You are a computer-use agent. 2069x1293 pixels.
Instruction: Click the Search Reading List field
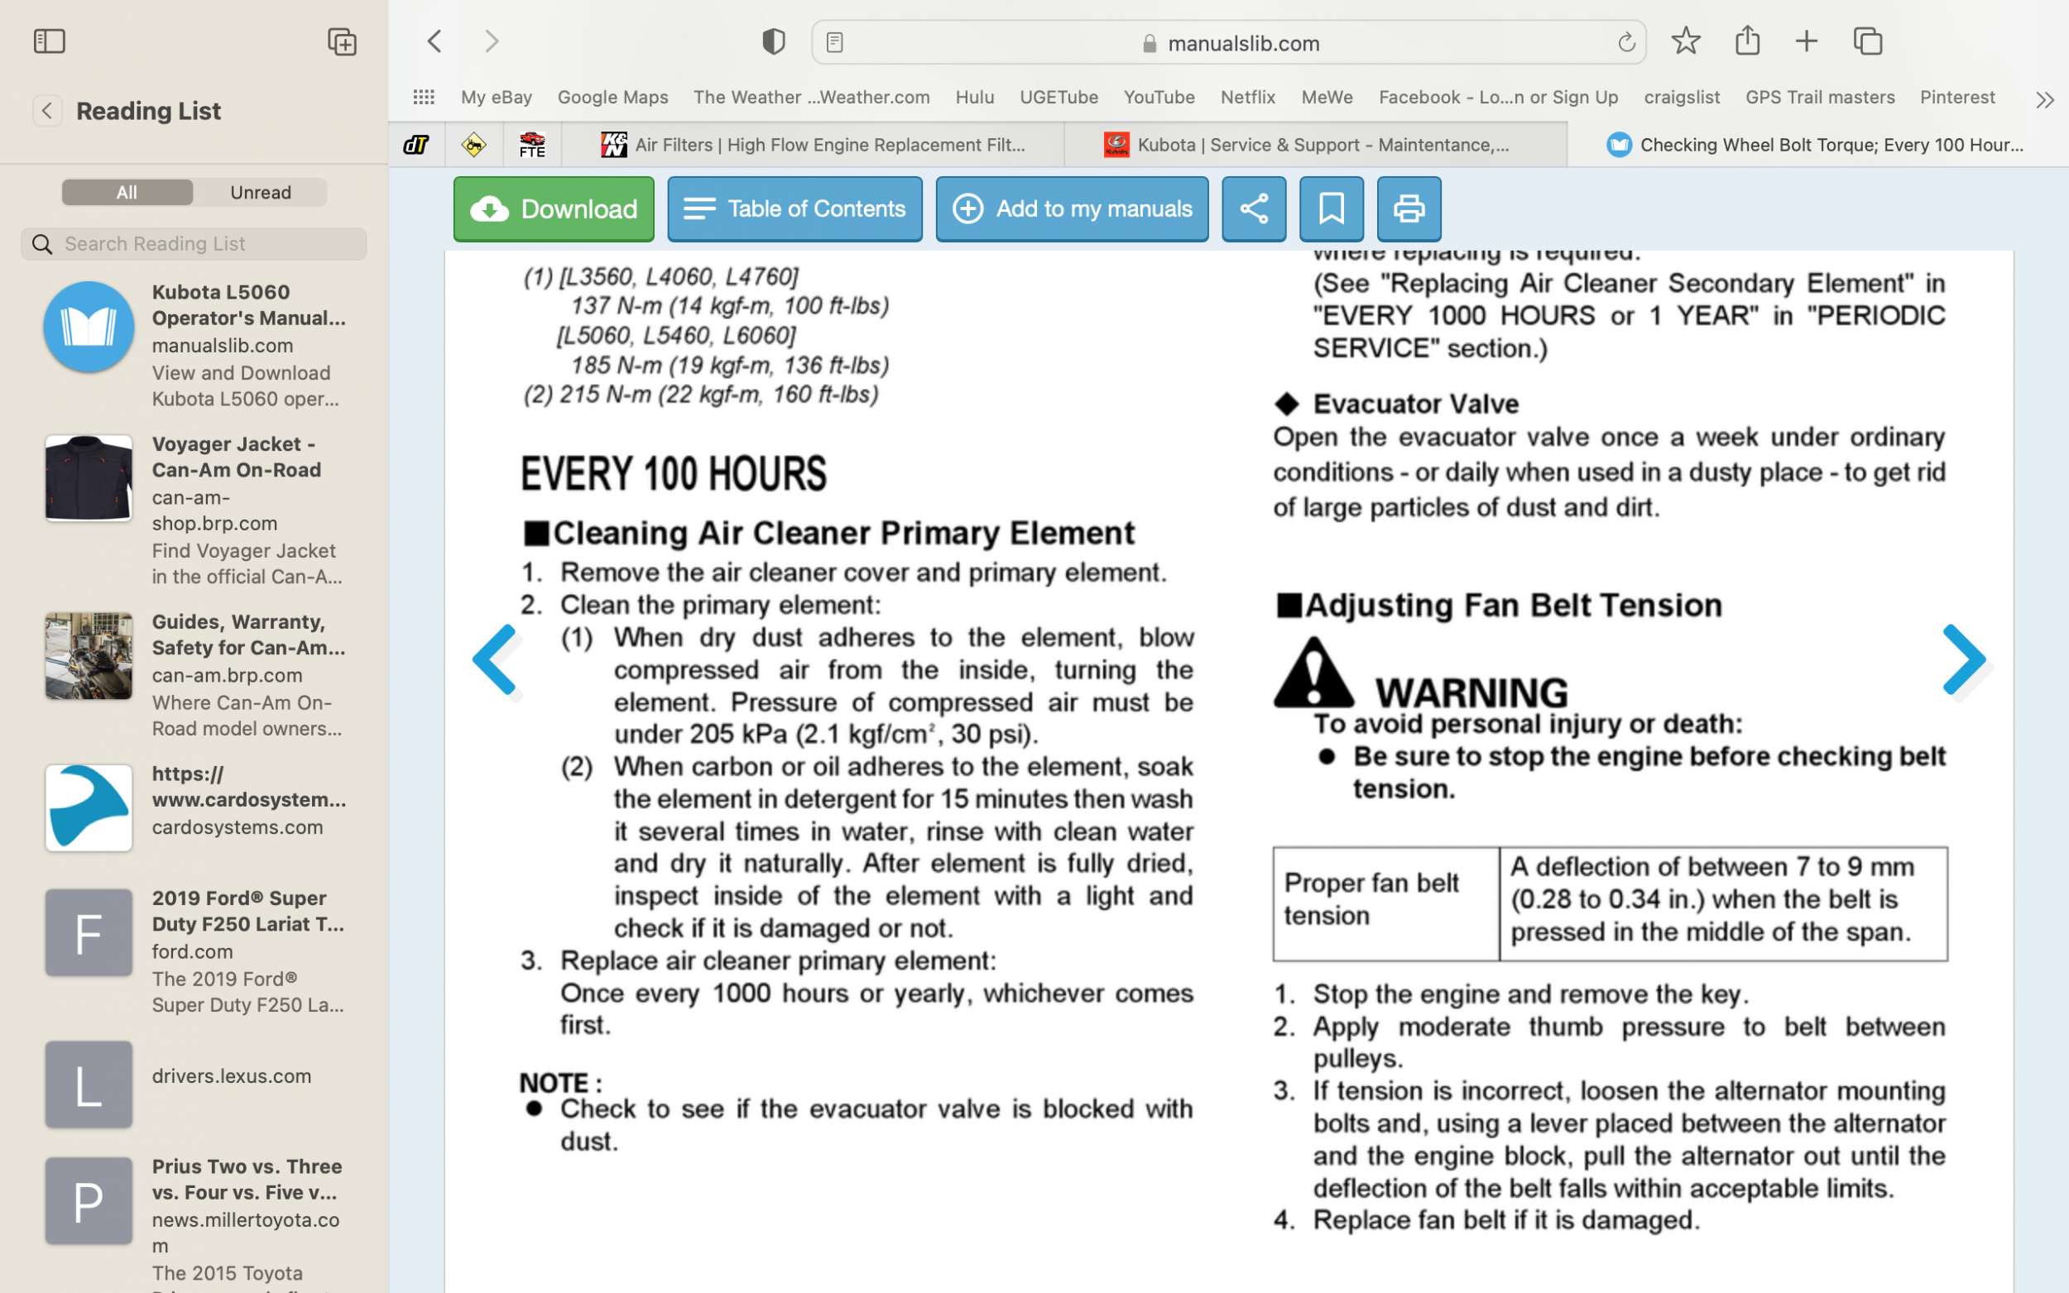click(x=194, y=244)
